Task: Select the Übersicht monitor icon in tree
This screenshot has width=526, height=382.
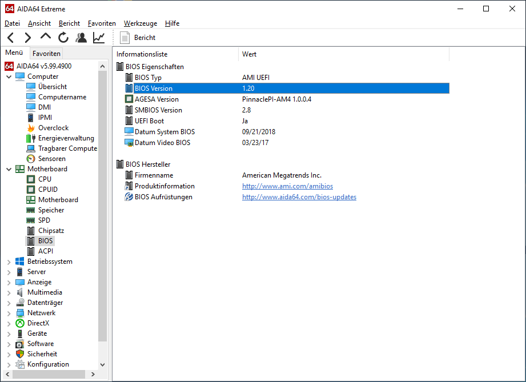Action: coord(31,87)
